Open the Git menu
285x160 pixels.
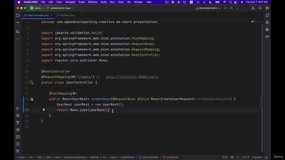(x=129, y=2)
